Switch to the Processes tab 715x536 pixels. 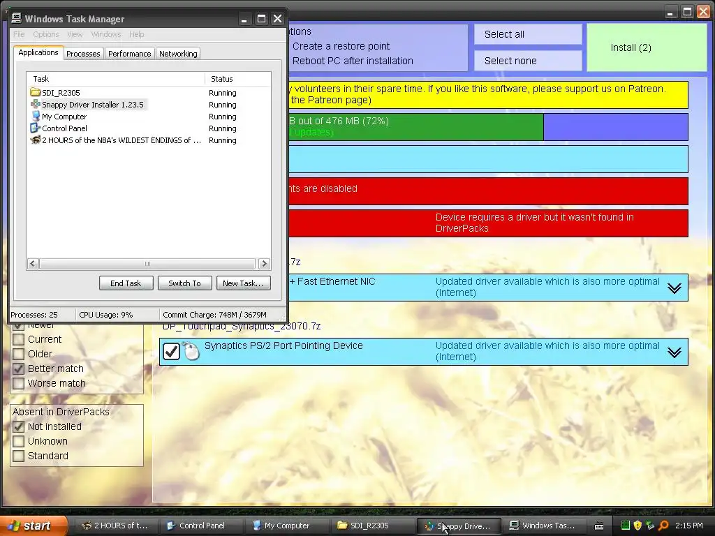click(x=83, y=53)
